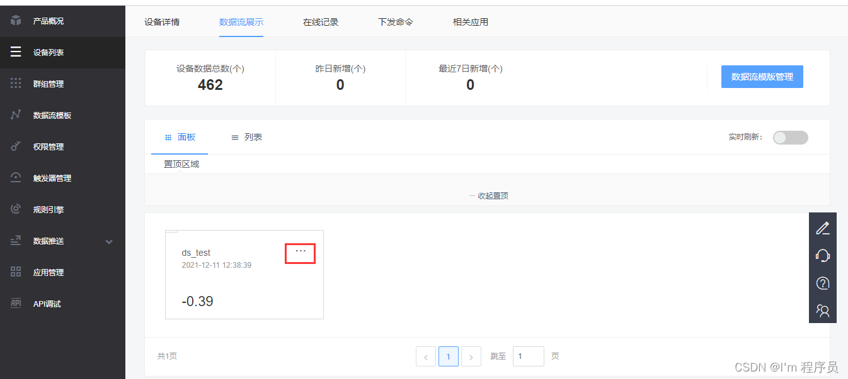Screen dimensions: 848x379
Task: Switch to the 在线记录 tab
Action: [321, 21]
